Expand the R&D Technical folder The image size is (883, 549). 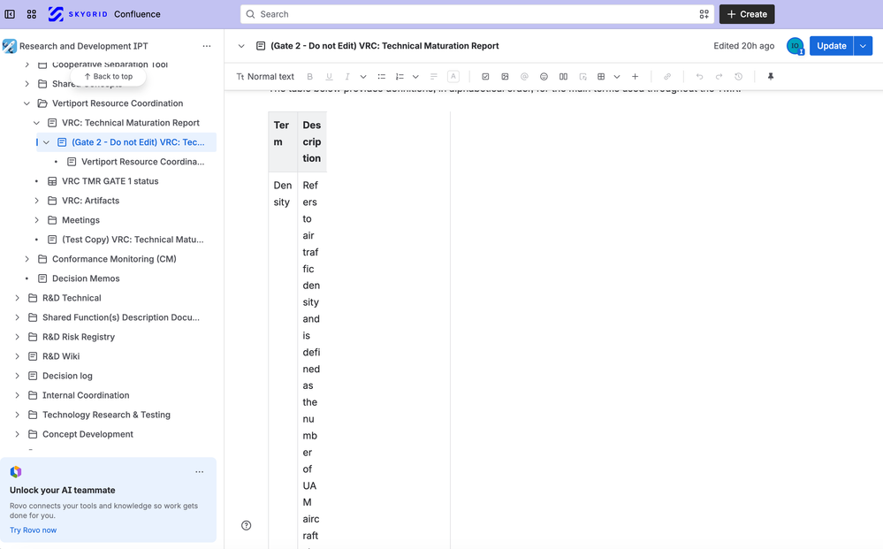[17, 298]
